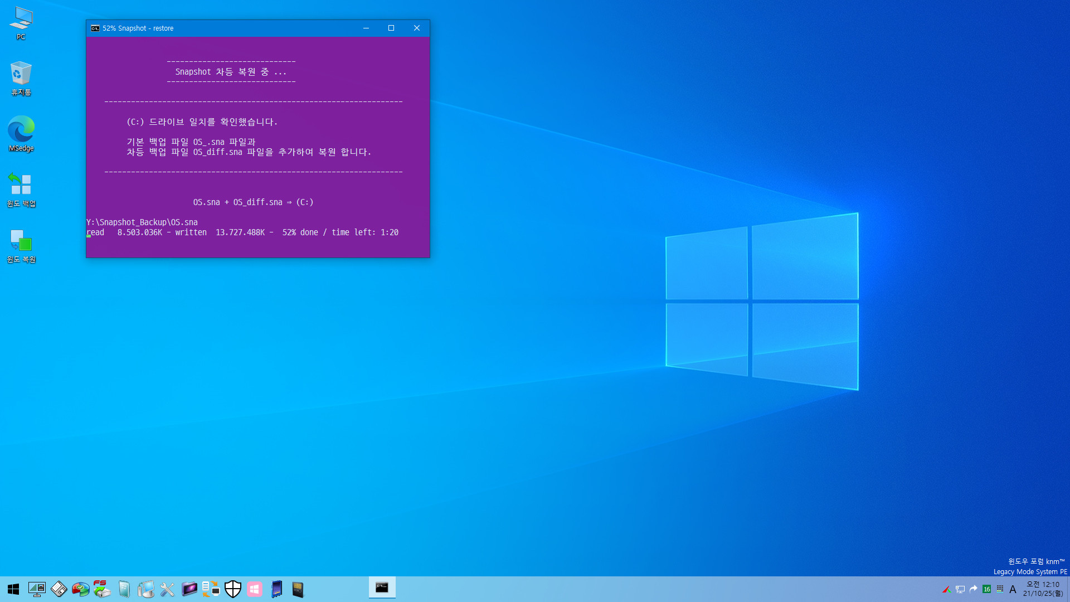Click the white curved arrow tray icon

[x=973, y=589]
